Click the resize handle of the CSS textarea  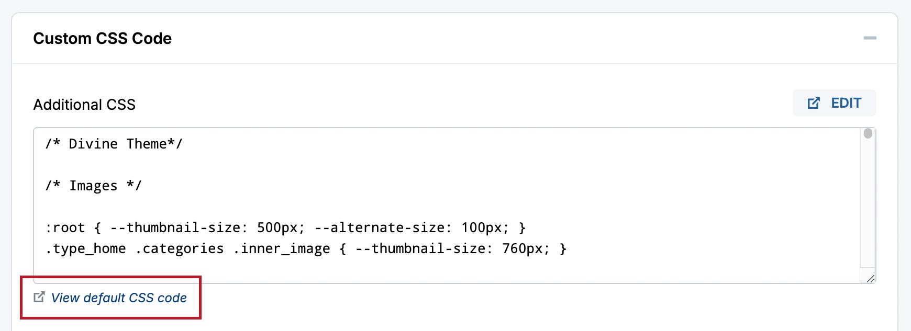[x=870, y=279]
